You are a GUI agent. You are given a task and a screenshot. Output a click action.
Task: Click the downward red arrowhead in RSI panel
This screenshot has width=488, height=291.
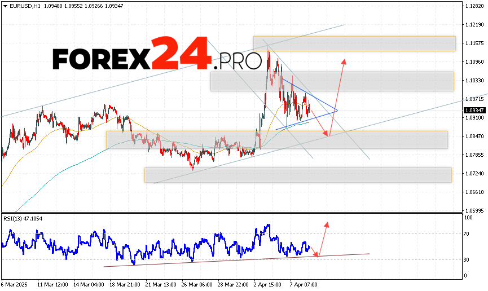pos(317,255)
